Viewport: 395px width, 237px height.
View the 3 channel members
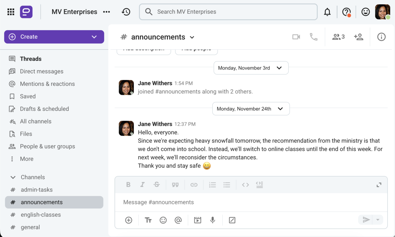(x=338, y=37)
